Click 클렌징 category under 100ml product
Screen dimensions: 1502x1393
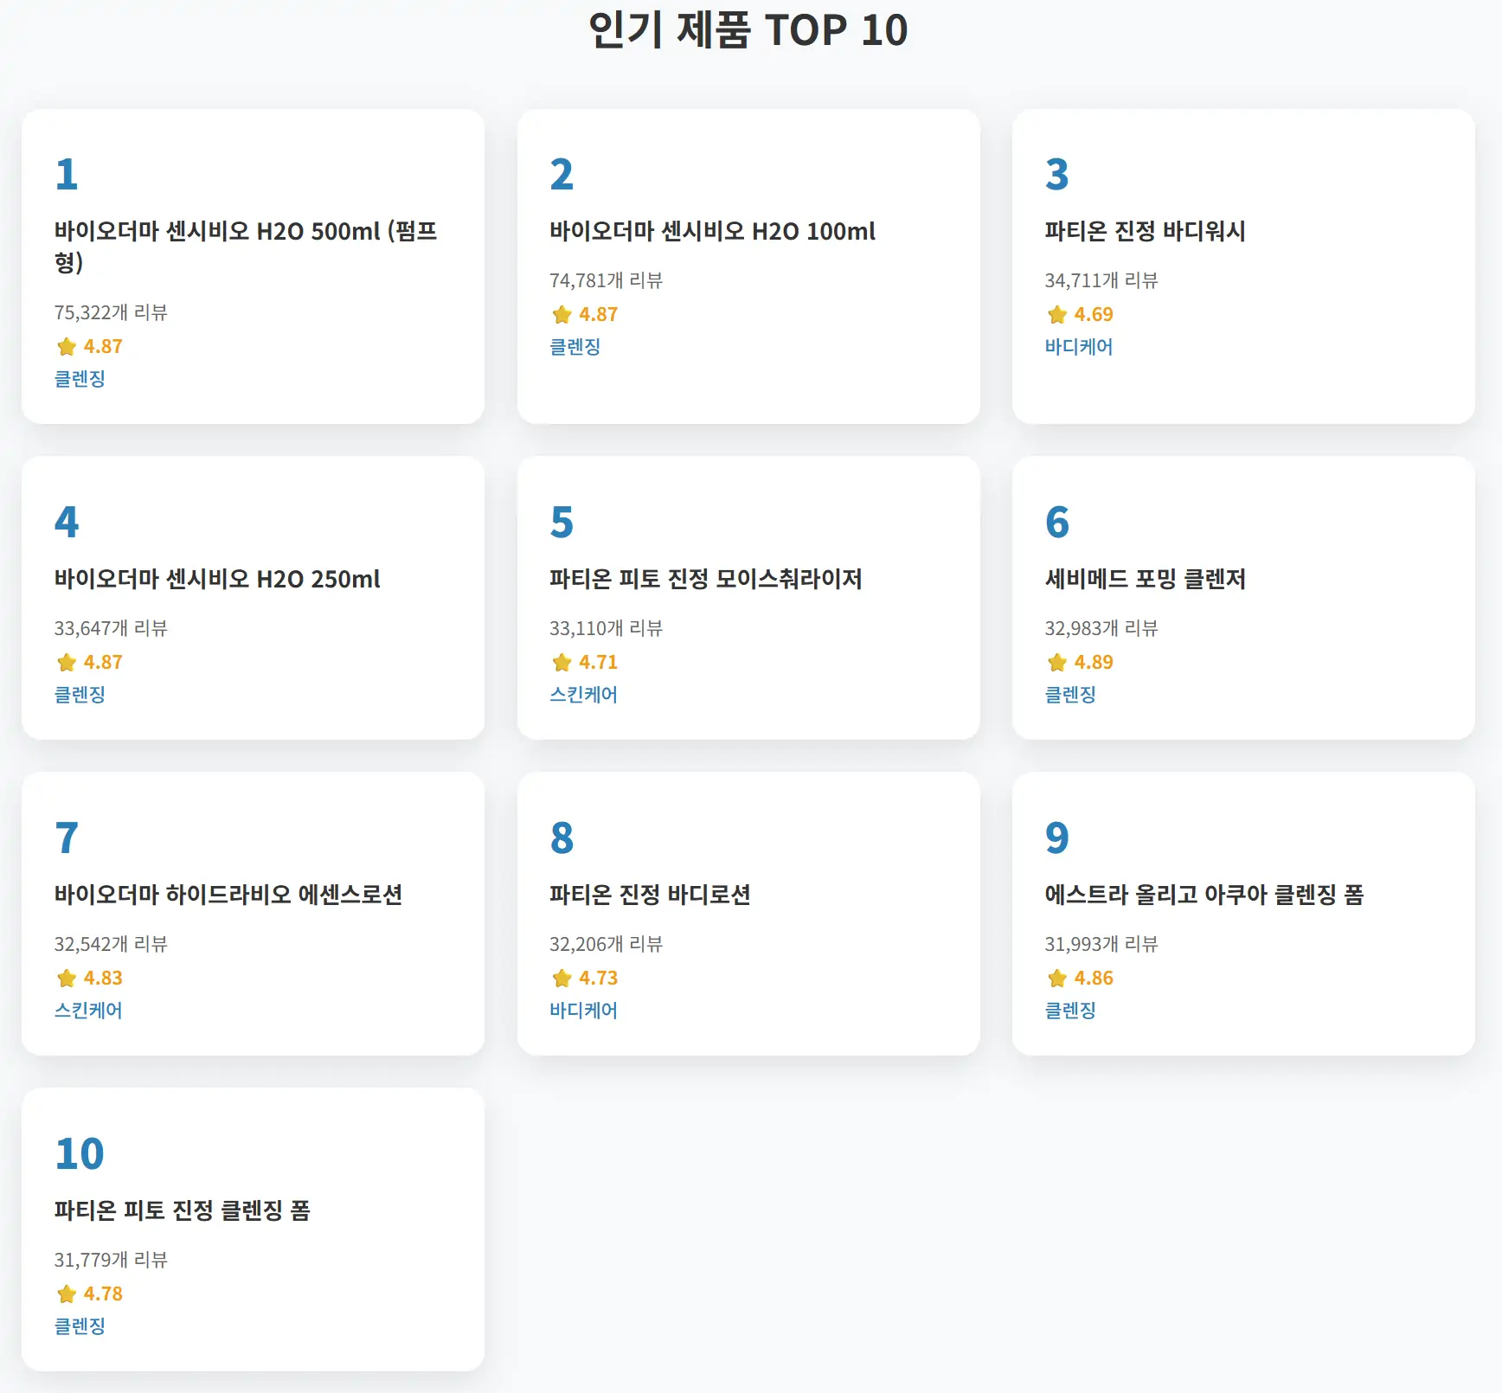(x=574, y=347)
